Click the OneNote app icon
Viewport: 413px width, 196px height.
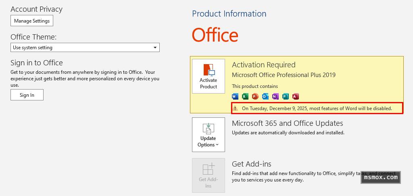(x=275, y=96)
